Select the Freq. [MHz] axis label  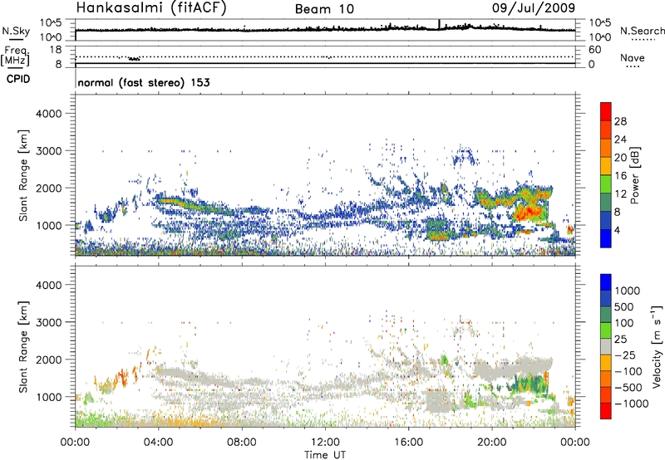[15, 56]
